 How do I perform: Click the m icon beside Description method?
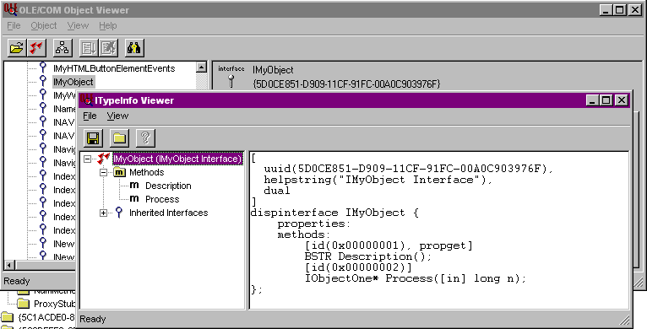tap(134, 186)
